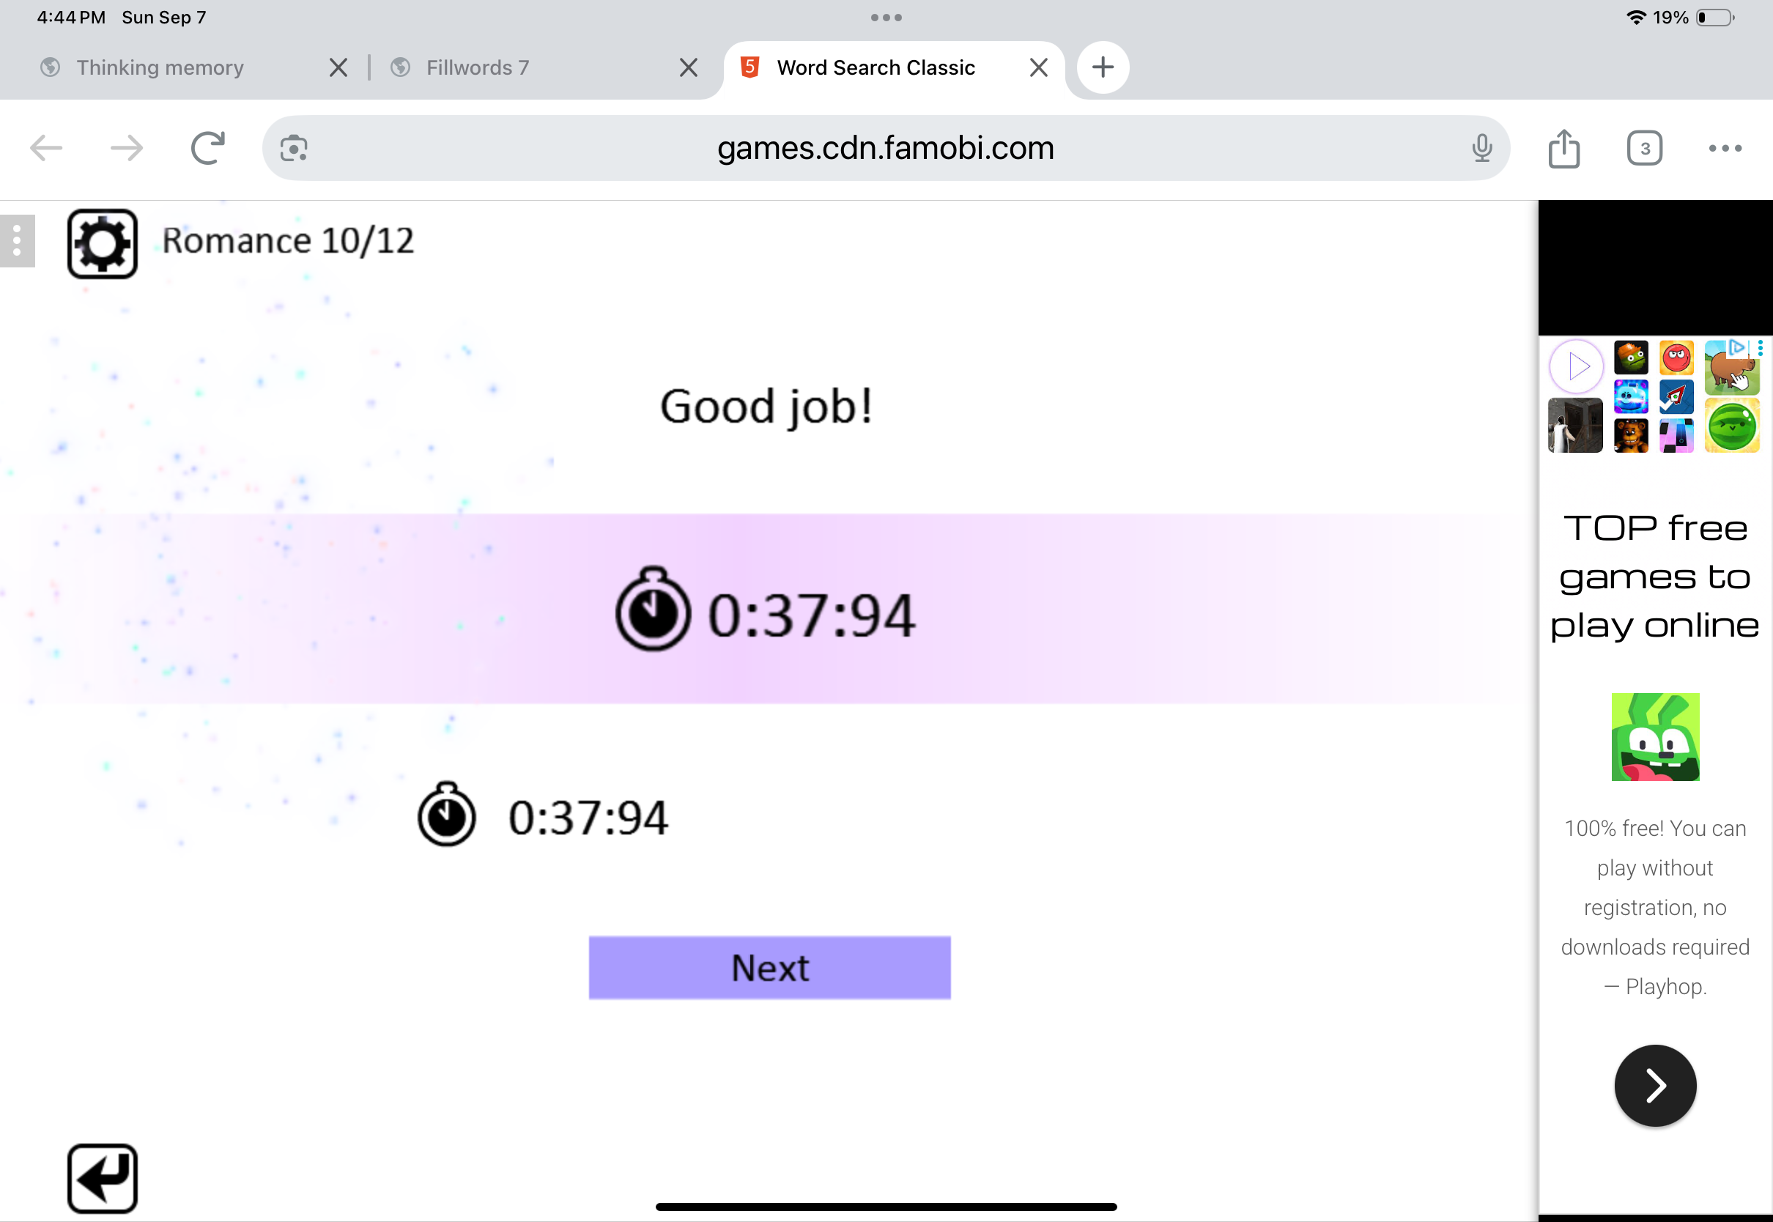The height and width of the screenshot is (1222, 1773).
Task: Tap the 4:44 PM clock in status bar
Action: coord(71,17)
